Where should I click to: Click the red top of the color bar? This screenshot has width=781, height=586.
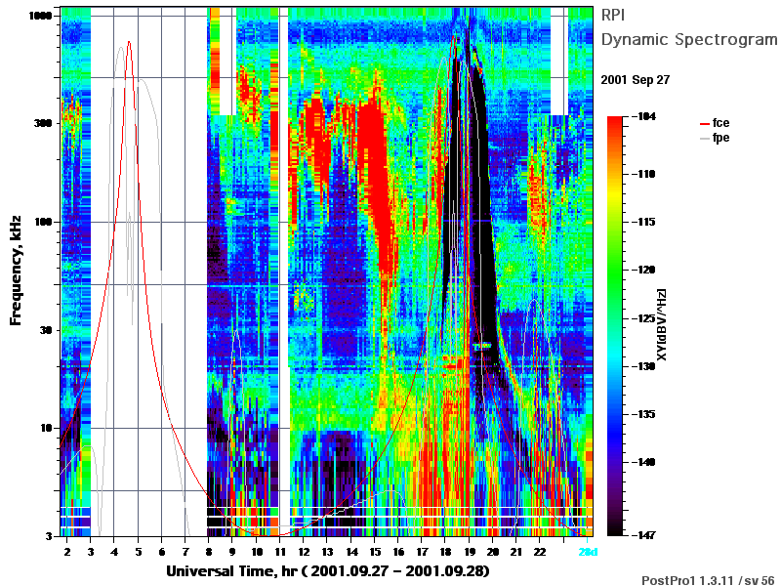click(615, 121)
